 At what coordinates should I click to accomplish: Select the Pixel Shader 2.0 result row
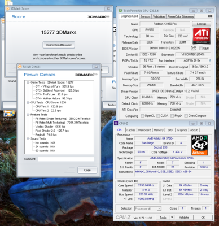click(52, 131)
